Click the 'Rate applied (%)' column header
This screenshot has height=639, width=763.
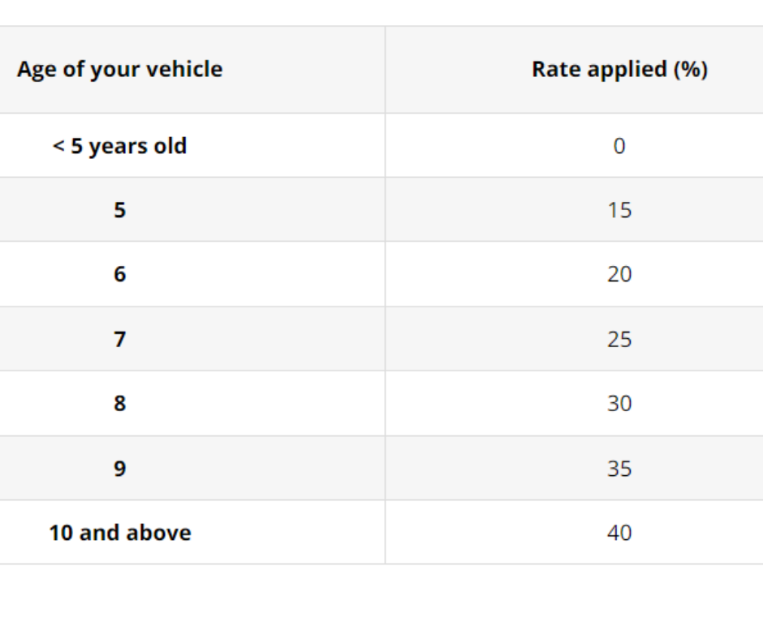point(619,70)
